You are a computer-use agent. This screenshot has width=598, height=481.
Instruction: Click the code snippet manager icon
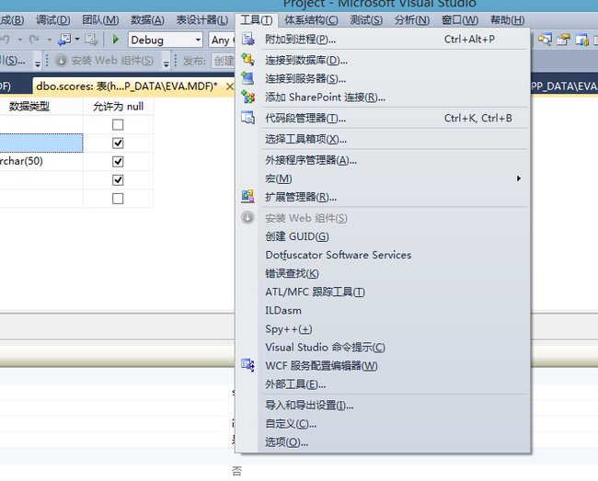click(247, 118)
